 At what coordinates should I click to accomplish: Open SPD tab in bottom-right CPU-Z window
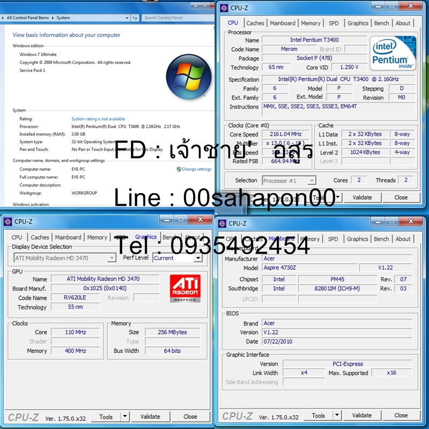333,239
